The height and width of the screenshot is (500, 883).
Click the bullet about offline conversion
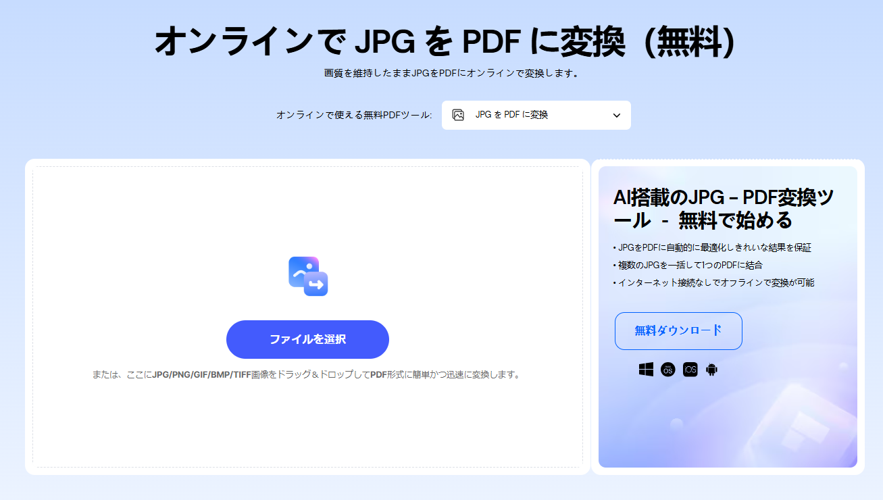(713, 282)
